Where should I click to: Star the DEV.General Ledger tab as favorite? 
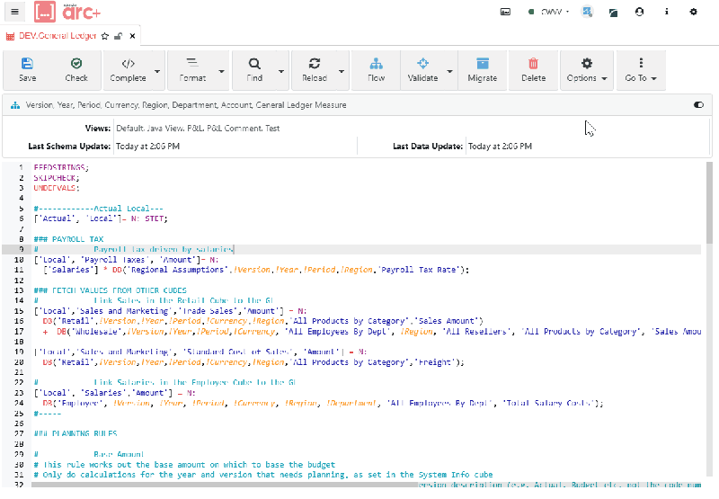point(105,36)
